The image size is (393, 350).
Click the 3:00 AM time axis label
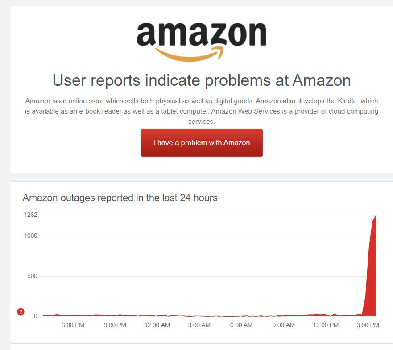pyautogui.click(x=199, y=325)
